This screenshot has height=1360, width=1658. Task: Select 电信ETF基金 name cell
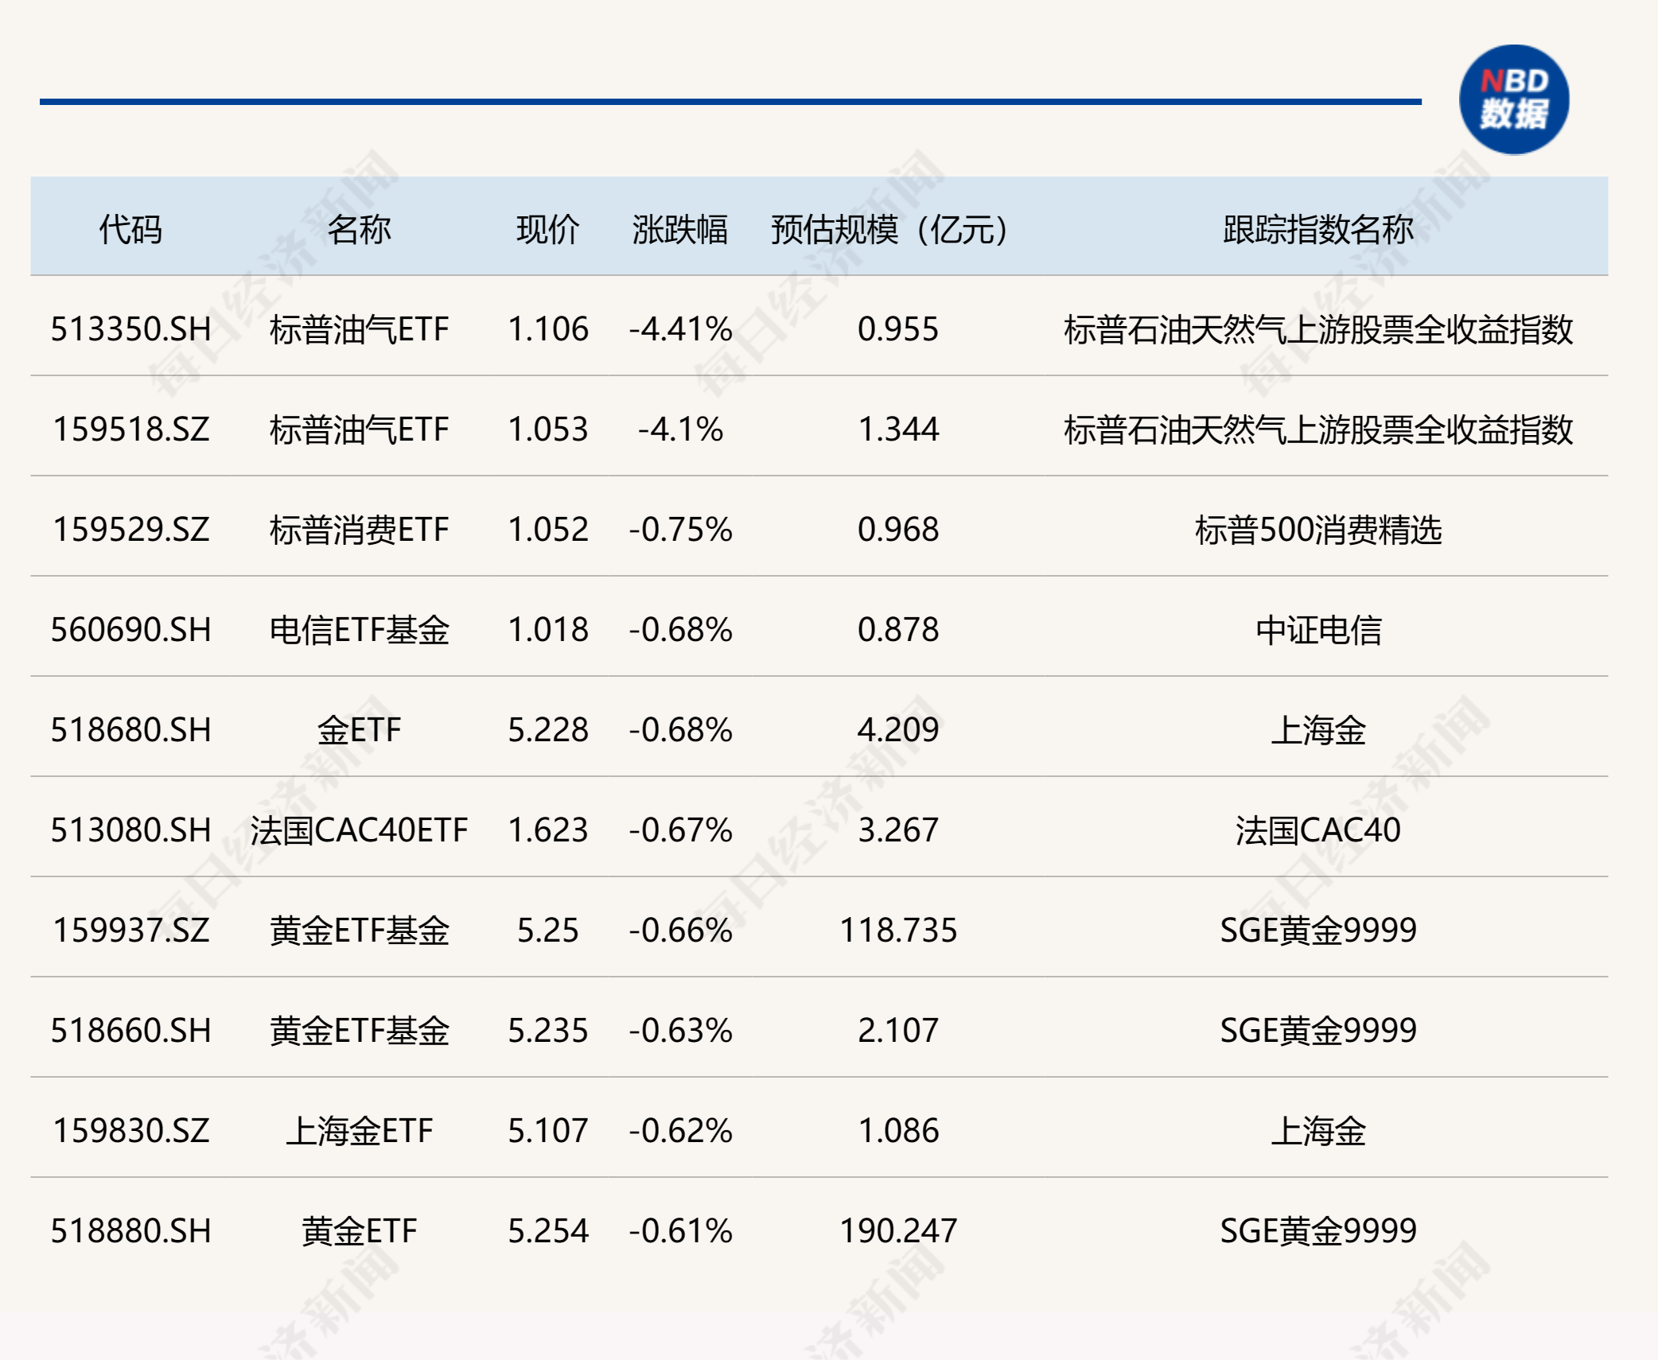(360, 630)
